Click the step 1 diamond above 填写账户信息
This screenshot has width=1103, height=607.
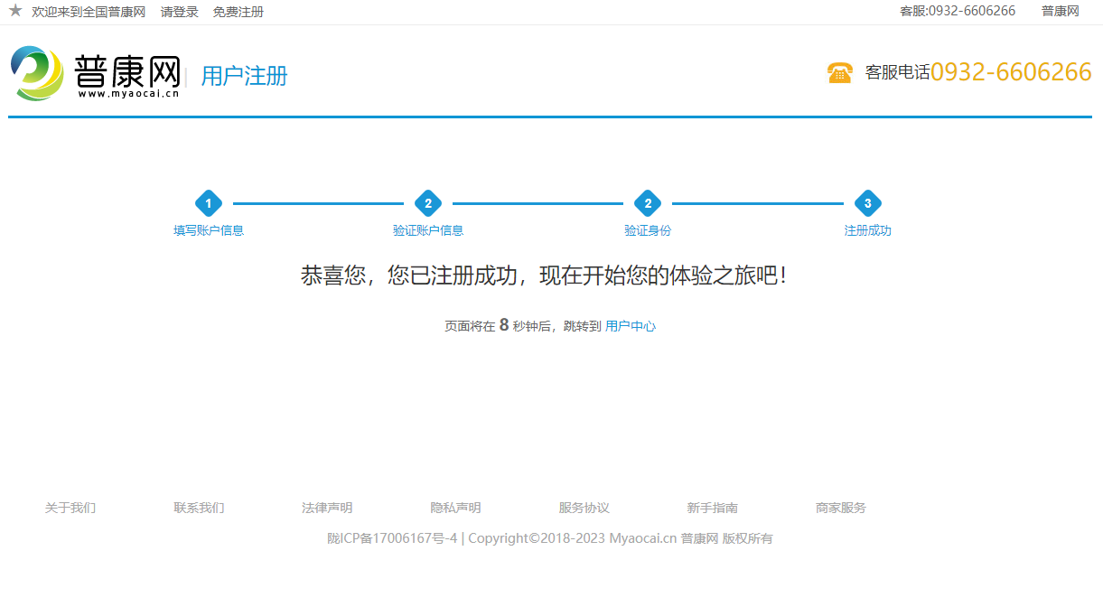[209, 203]
